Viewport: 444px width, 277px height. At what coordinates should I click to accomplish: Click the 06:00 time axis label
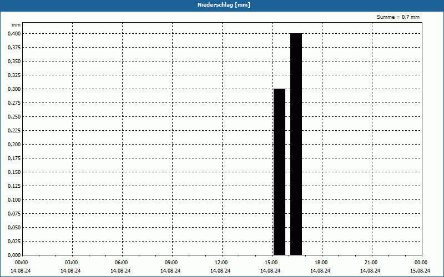(121, 263)
